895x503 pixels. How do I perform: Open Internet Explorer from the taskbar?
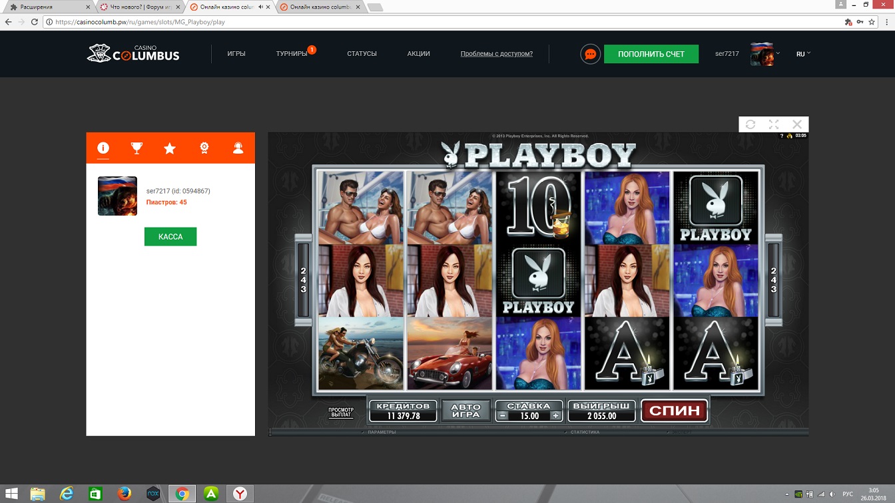(x=67, y=494)
